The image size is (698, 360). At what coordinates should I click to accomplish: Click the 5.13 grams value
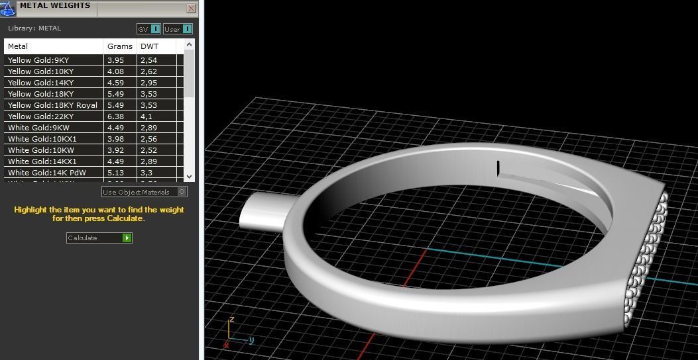click(116, 173)
